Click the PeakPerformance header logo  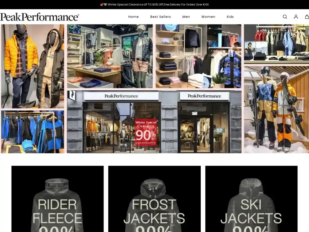coord(40,17)
